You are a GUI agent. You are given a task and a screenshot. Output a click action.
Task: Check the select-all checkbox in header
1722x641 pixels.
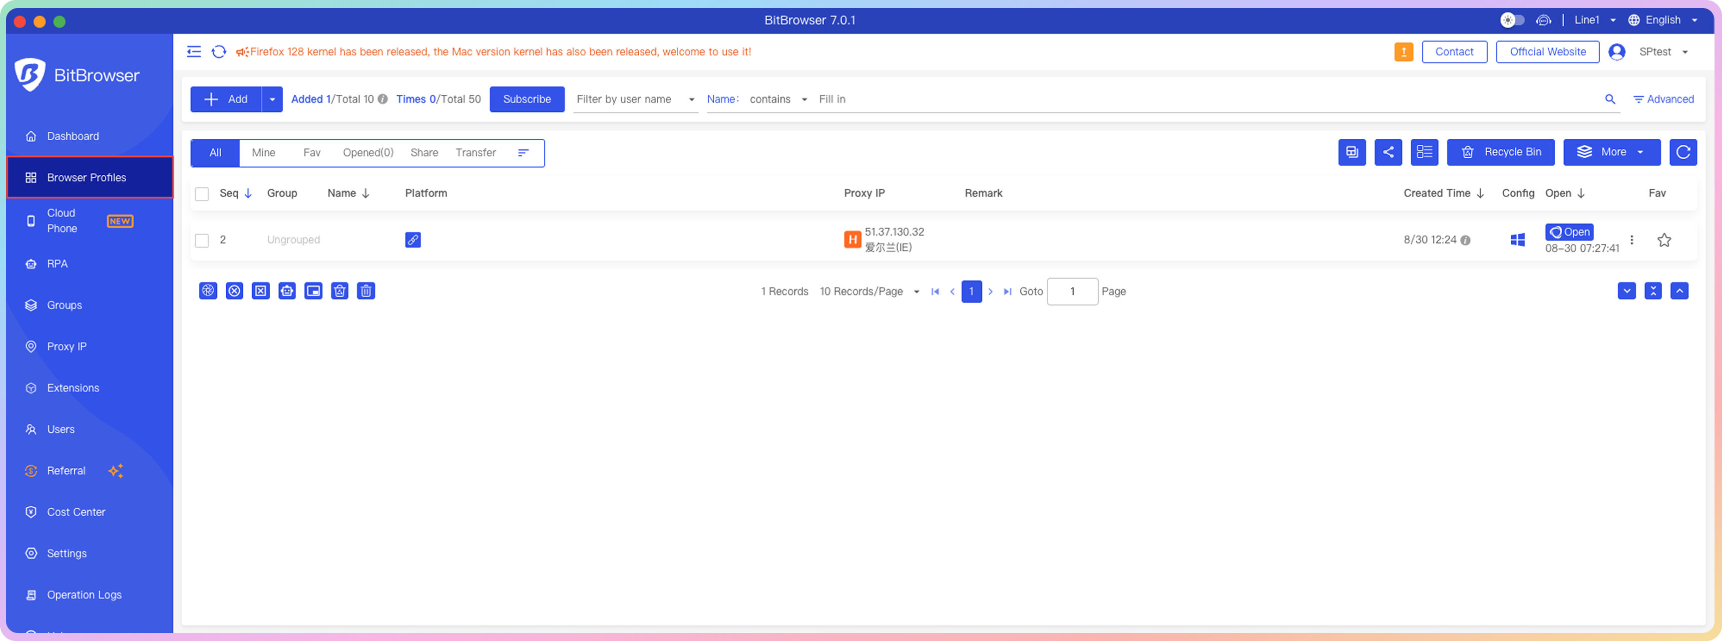pyautogui.click(x=202, y=194)
